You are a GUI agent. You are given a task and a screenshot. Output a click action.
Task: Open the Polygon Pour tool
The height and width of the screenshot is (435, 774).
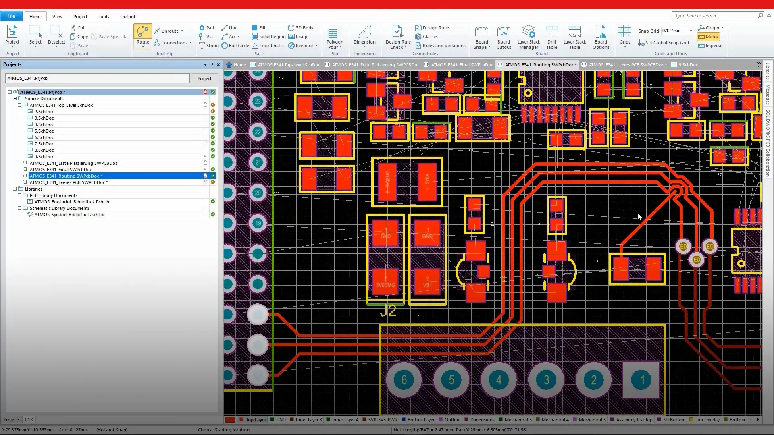click(x=335, y=33)
